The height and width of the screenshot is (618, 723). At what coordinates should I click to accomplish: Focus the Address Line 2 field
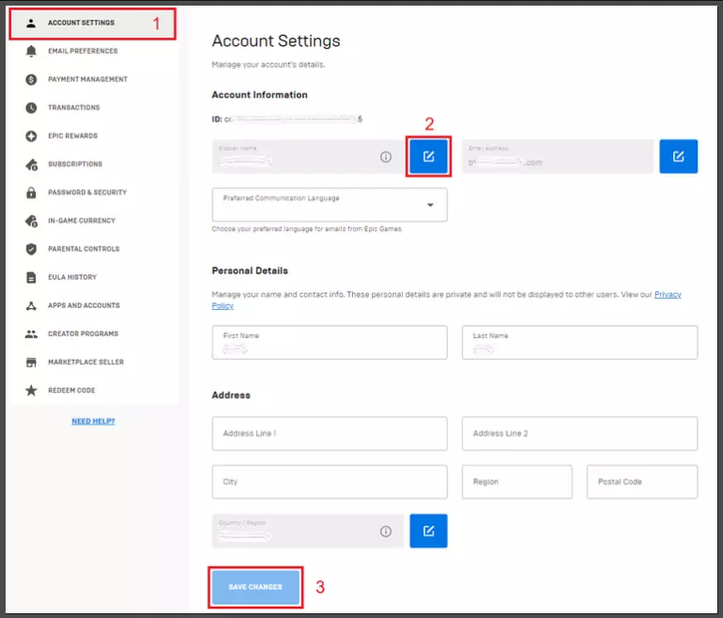[x=580, y=433]
